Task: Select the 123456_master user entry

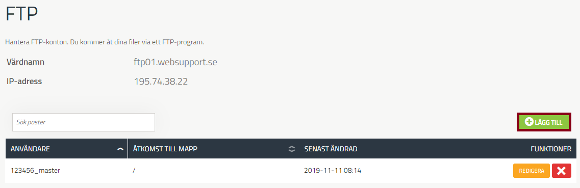Action: pos(36,171)
